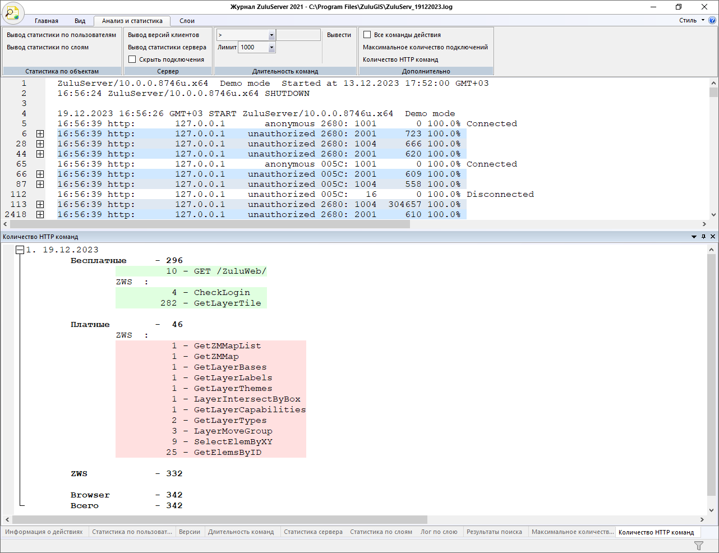Enable the Скрыть подключения checkbox
The height and width of the screenshot is (553, 719).
[132, 59]
